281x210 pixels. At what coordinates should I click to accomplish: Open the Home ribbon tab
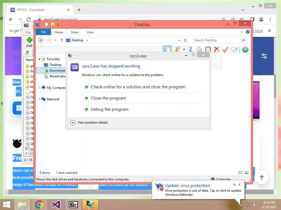pyautogui.click(x=59, y=32)
